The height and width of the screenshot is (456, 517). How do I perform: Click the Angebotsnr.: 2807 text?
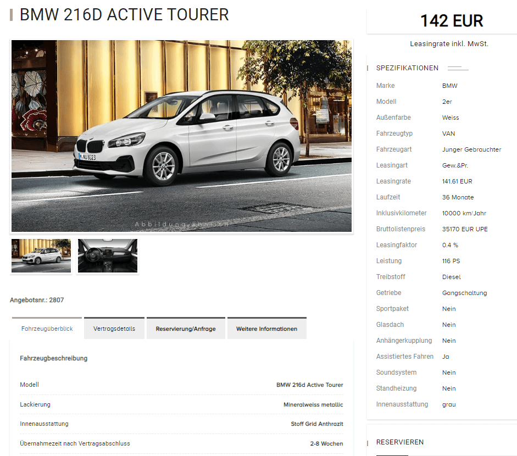(x=37, y=300)
